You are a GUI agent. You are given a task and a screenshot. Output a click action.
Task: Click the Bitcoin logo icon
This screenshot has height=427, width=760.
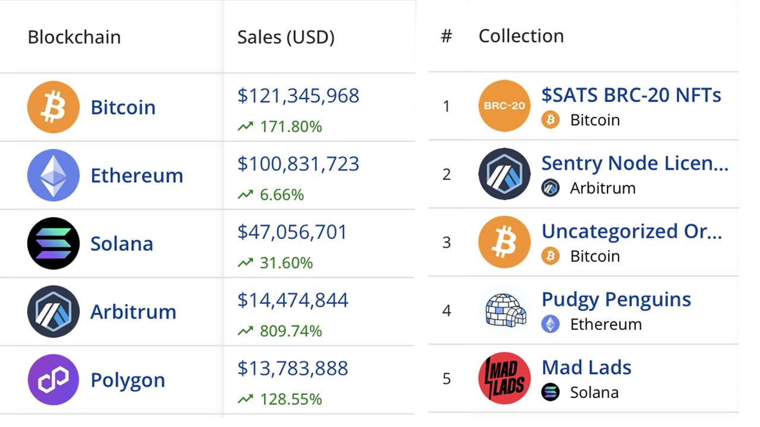[53, 107]
